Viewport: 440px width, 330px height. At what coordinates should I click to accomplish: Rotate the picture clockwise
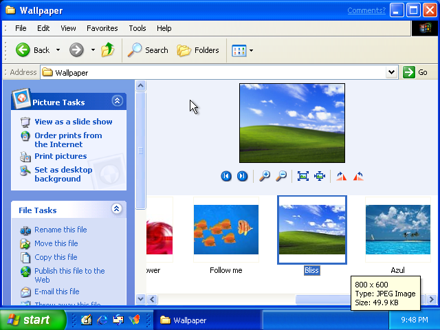pos(341,176)
